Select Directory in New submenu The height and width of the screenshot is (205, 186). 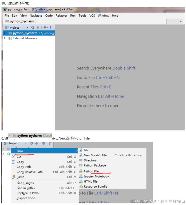click(112, 160)
